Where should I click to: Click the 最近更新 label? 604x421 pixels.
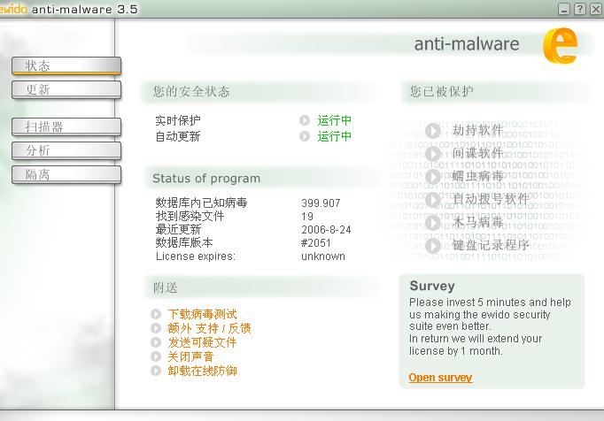click(178, 229)
